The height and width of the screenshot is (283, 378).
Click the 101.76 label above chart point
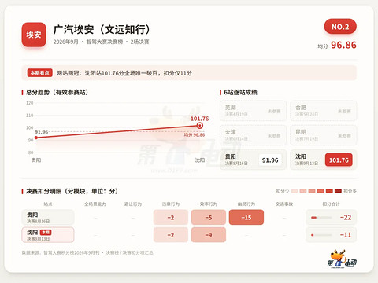(x=199, y=119)
